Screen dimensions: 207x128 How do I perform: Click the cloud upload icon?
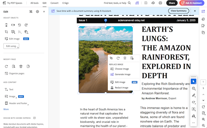point(153,3)
